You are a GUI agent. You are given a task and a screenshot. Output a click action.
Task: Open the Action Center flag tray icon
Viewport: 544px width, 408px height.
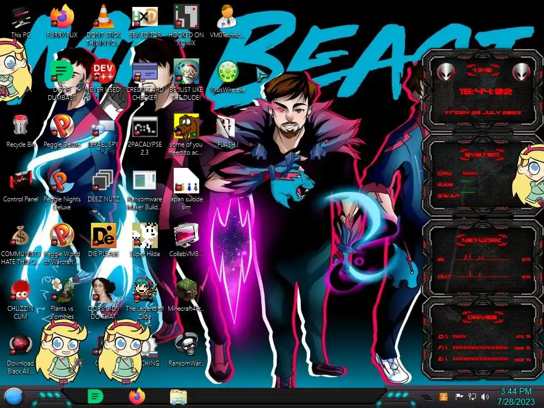[x=459, y=396]
